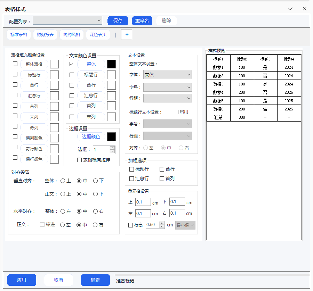This screenshot has width=313, height=291.
Task: Check 表格横向拉伸 option
Action: [79, 160]
